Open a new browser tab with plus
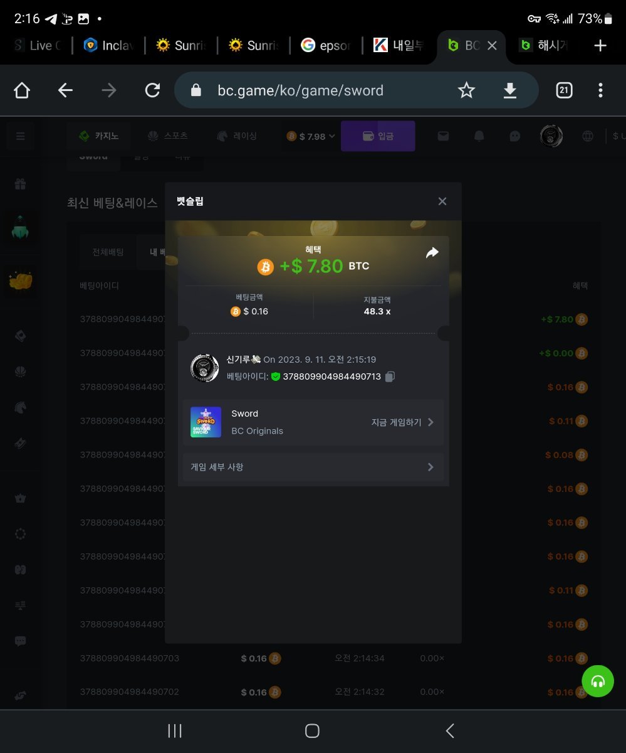 coord(600,45)
